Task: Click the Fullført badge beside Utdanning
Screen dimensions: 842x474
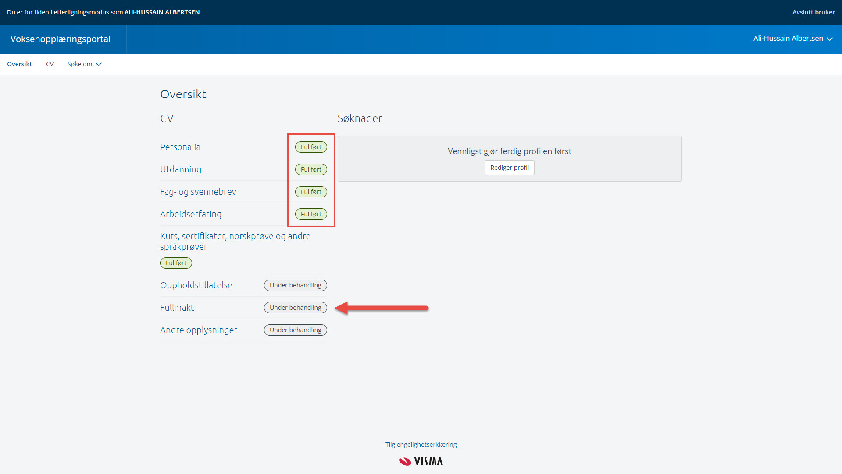Action: point(311,169)
